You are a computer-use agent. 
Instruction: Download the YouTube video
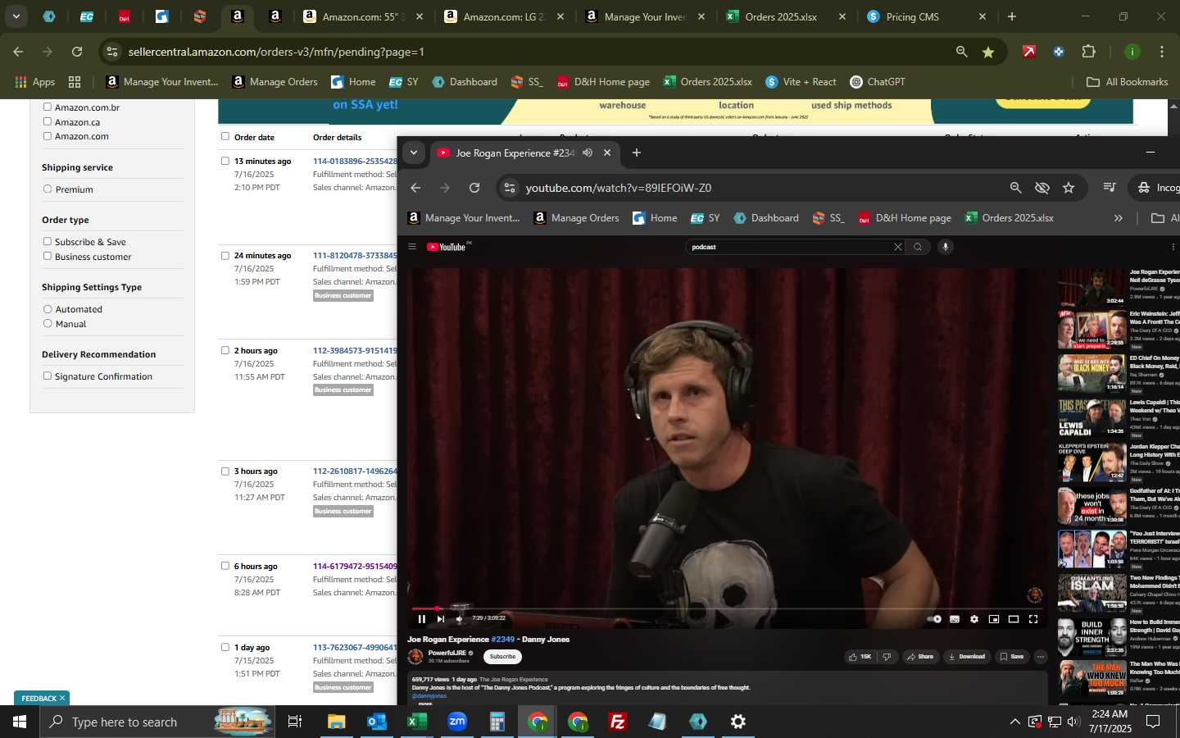coord(967,657)
